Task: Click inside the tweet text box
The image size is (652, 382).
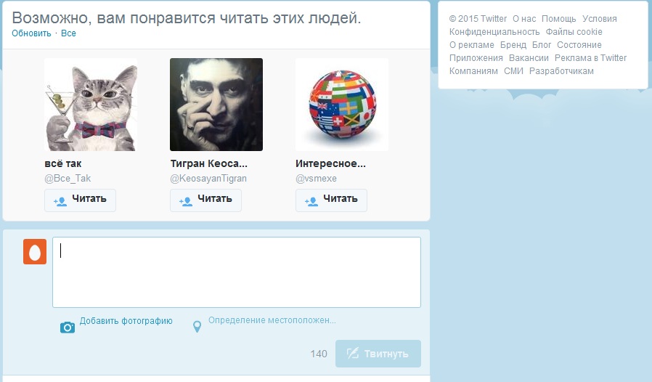Action: (237, 272)
